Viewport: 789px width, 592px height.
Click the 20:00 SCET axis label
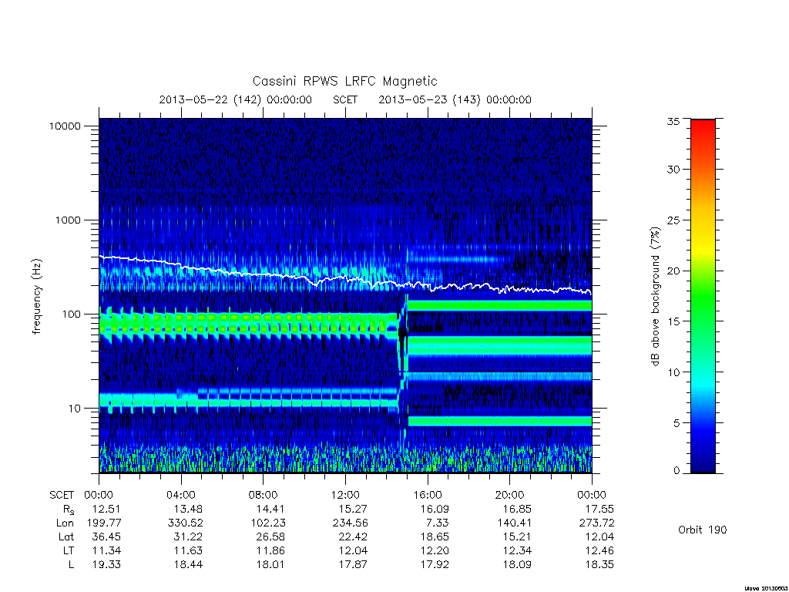510,495
